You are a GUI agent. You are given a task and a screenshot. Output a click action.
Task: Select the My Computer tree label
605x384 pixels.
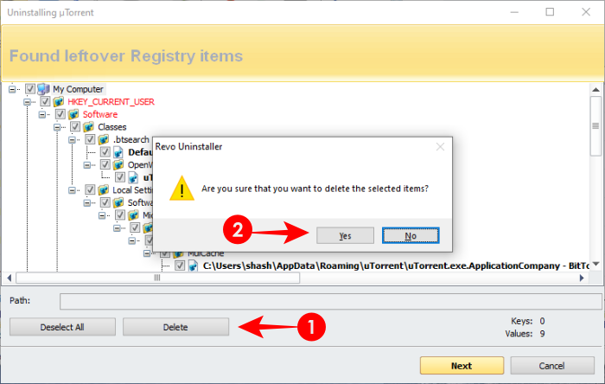(79, 89)
